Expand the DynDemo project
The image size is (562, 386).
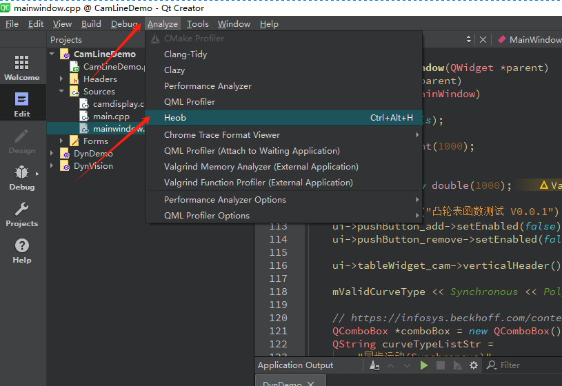pos(52,154)
